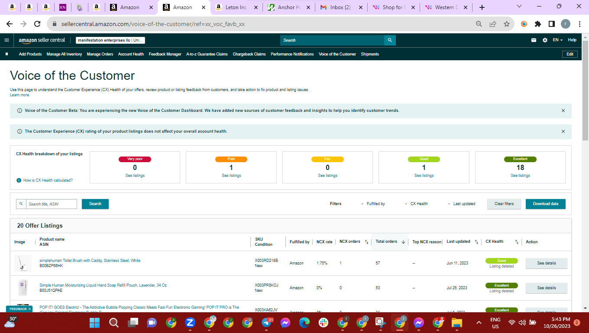589x333 pixels.
Task: Open Feedback Manager
Action: pyautogui.click(x=165, y=54)
